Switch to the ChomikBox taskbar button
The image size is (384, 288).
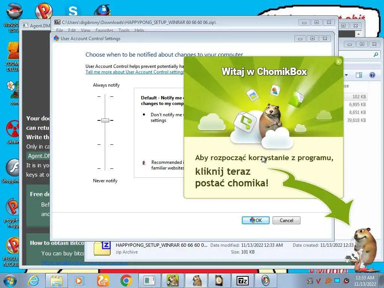click(172, 280)
